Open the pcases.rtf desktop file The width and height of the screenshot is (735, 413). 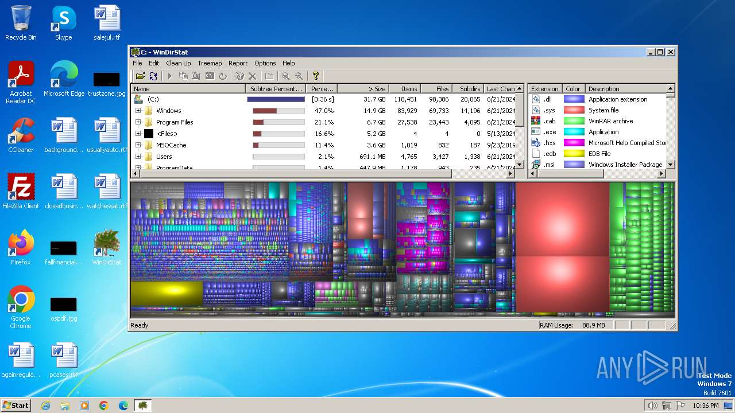pos(64,360)
